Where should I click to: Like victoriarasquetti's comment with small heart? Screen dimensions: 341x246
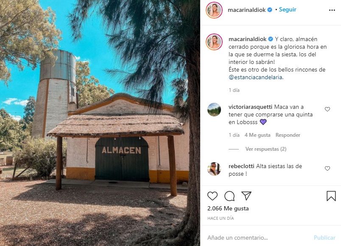point(327,109)
